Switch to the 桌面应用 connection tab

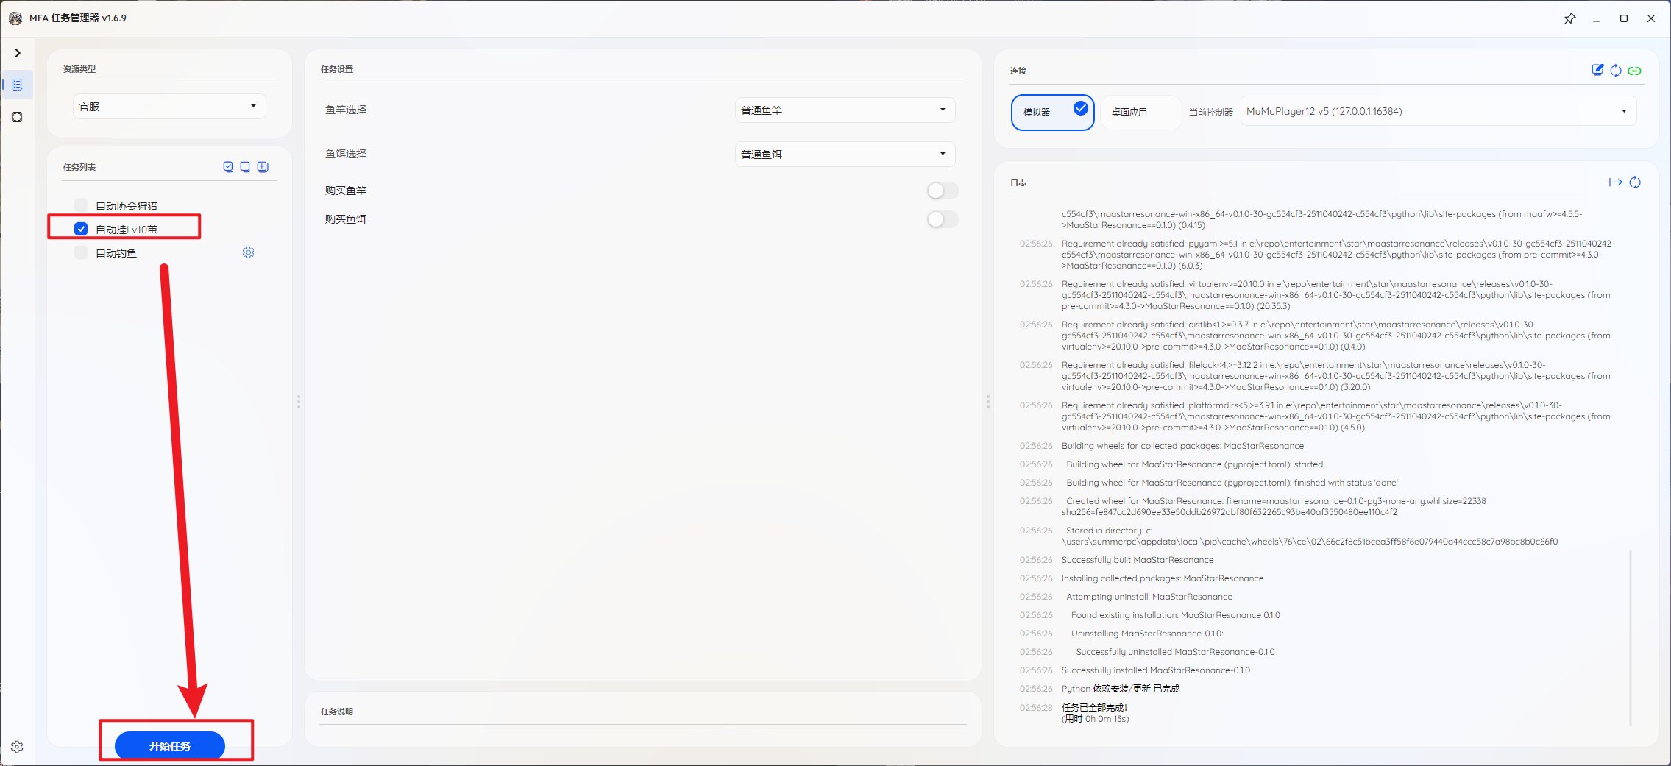tap(1129, 113)
